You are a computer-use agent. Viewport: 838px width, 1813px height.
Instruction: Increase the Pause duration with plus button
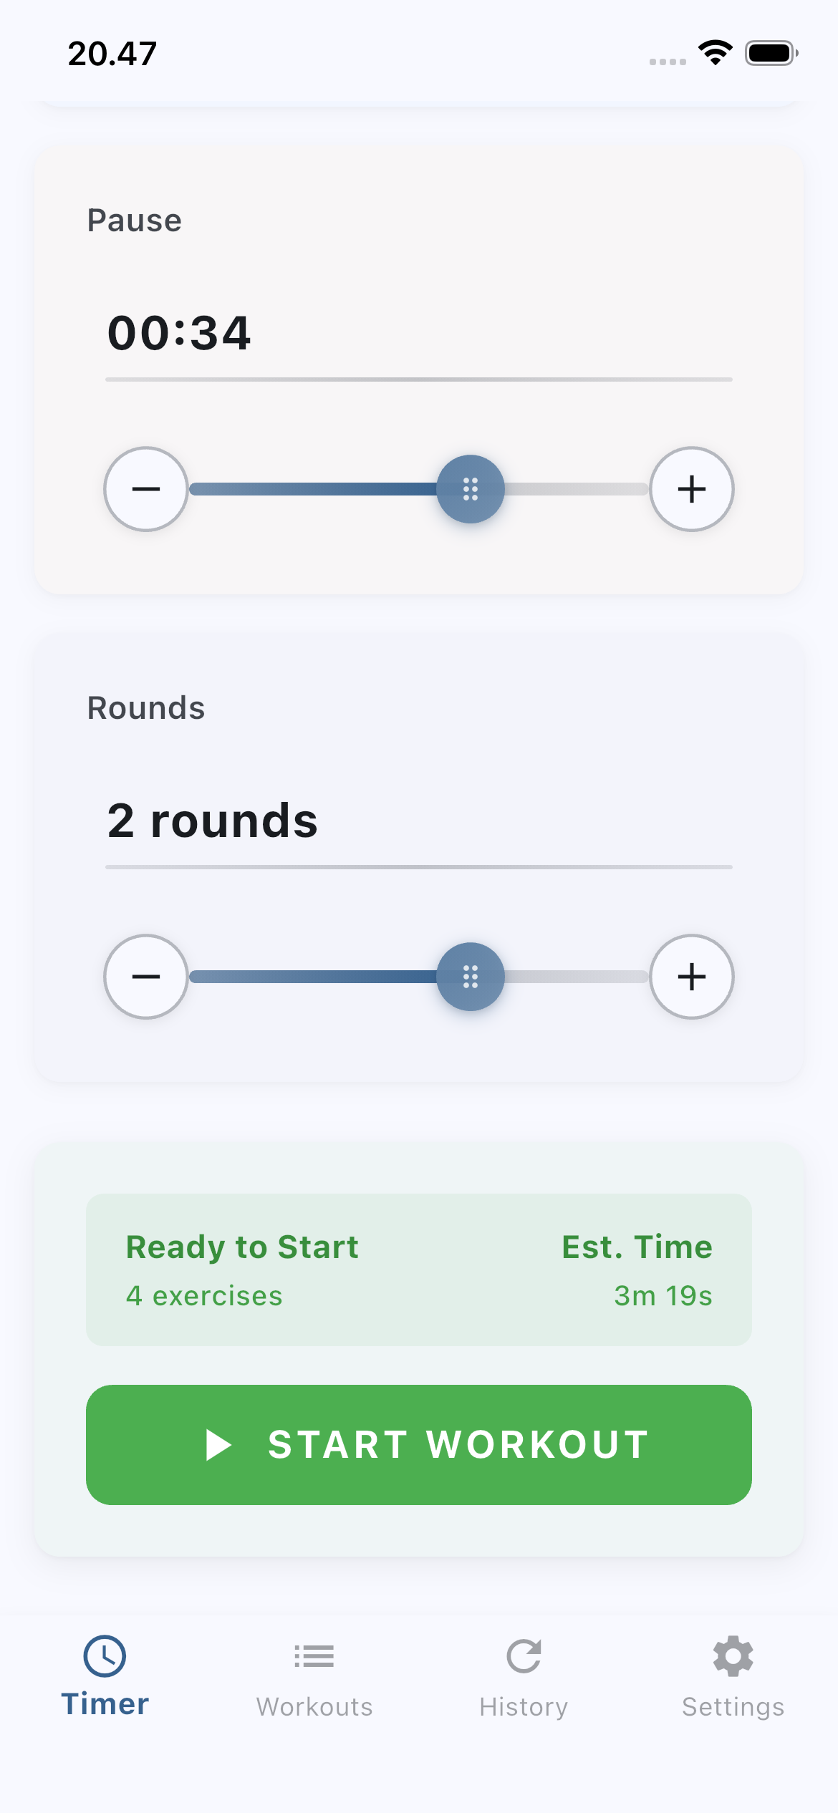pos(691,489)
